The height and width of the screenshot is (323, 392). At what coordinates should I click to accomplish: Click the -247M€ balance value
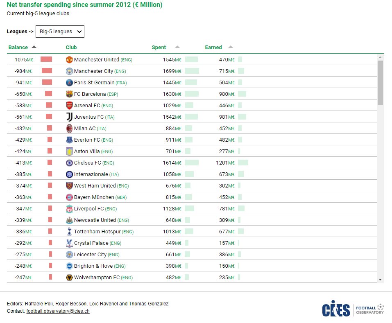coord(23,278)
